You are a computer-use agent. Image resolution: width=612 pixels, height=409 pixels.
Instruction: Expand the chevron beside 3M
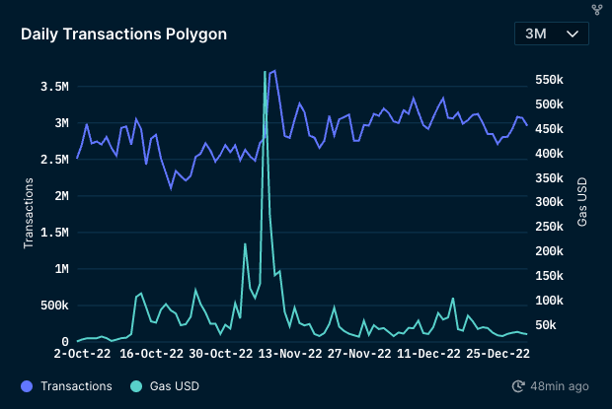pyautogui.click(x=572, y=34)
